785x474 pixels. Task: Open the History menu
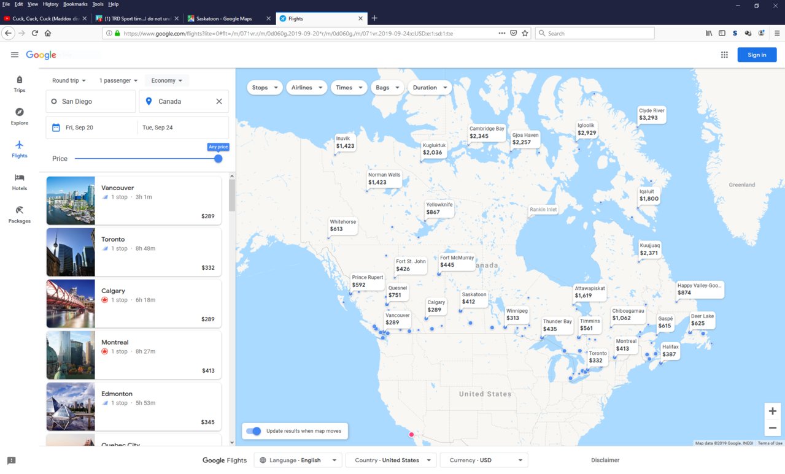(x=50, y=4)
